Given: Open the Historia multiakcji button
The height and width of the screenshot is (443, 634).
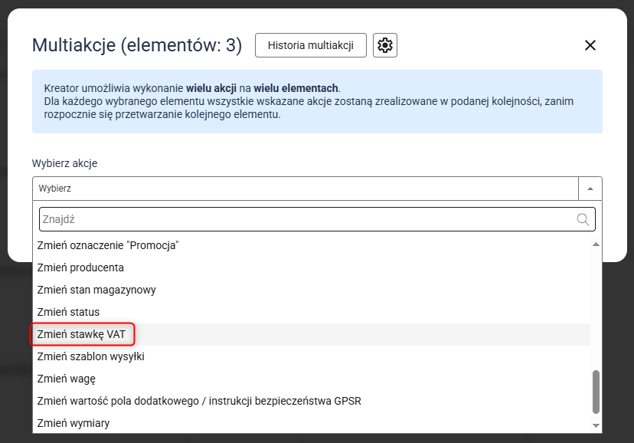Looking at the screenshot, I should pyautogui.click(x=310, y=45).
